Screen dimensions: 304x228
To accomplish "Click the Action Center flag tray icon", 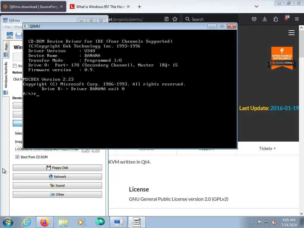I will click(x=259, y=222).
